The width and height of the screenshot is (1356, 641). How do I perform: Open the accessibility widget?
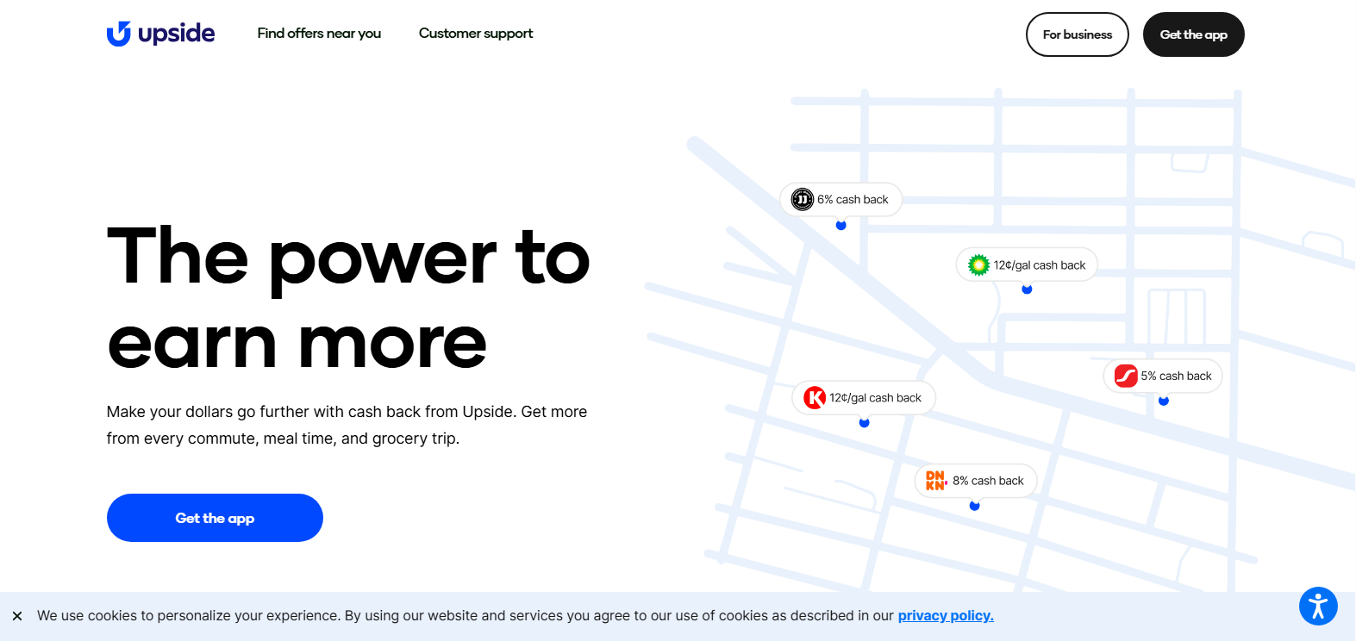pyautogui.click(x=1318, y=606)
